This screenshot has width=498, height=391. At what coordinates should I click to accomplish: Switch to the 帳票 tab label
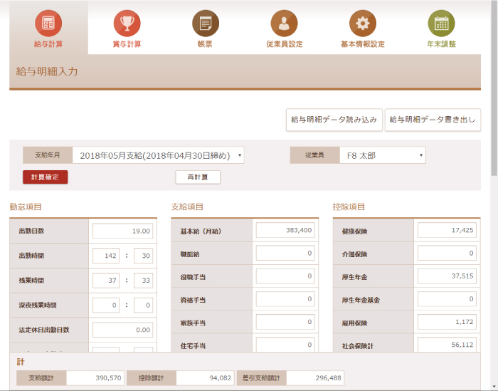tap(205, 44)
